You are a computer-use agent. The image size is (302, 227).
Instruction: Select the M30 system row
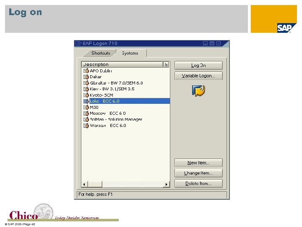(x=126, y=107)
